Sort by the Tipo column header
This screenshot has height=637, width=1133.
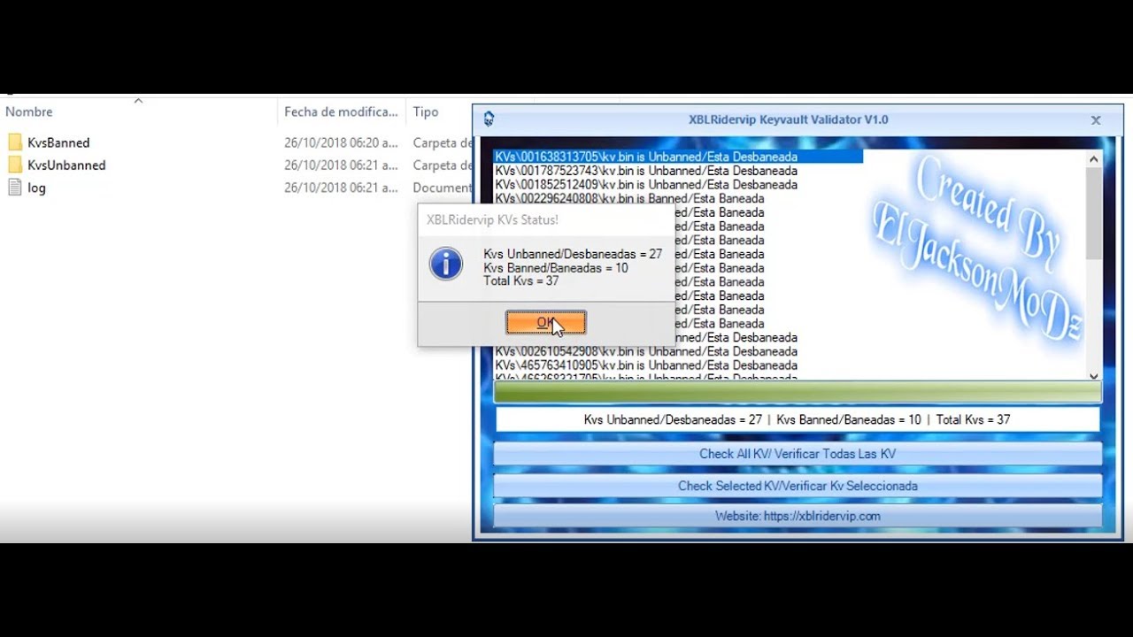[x=426, y=112]
